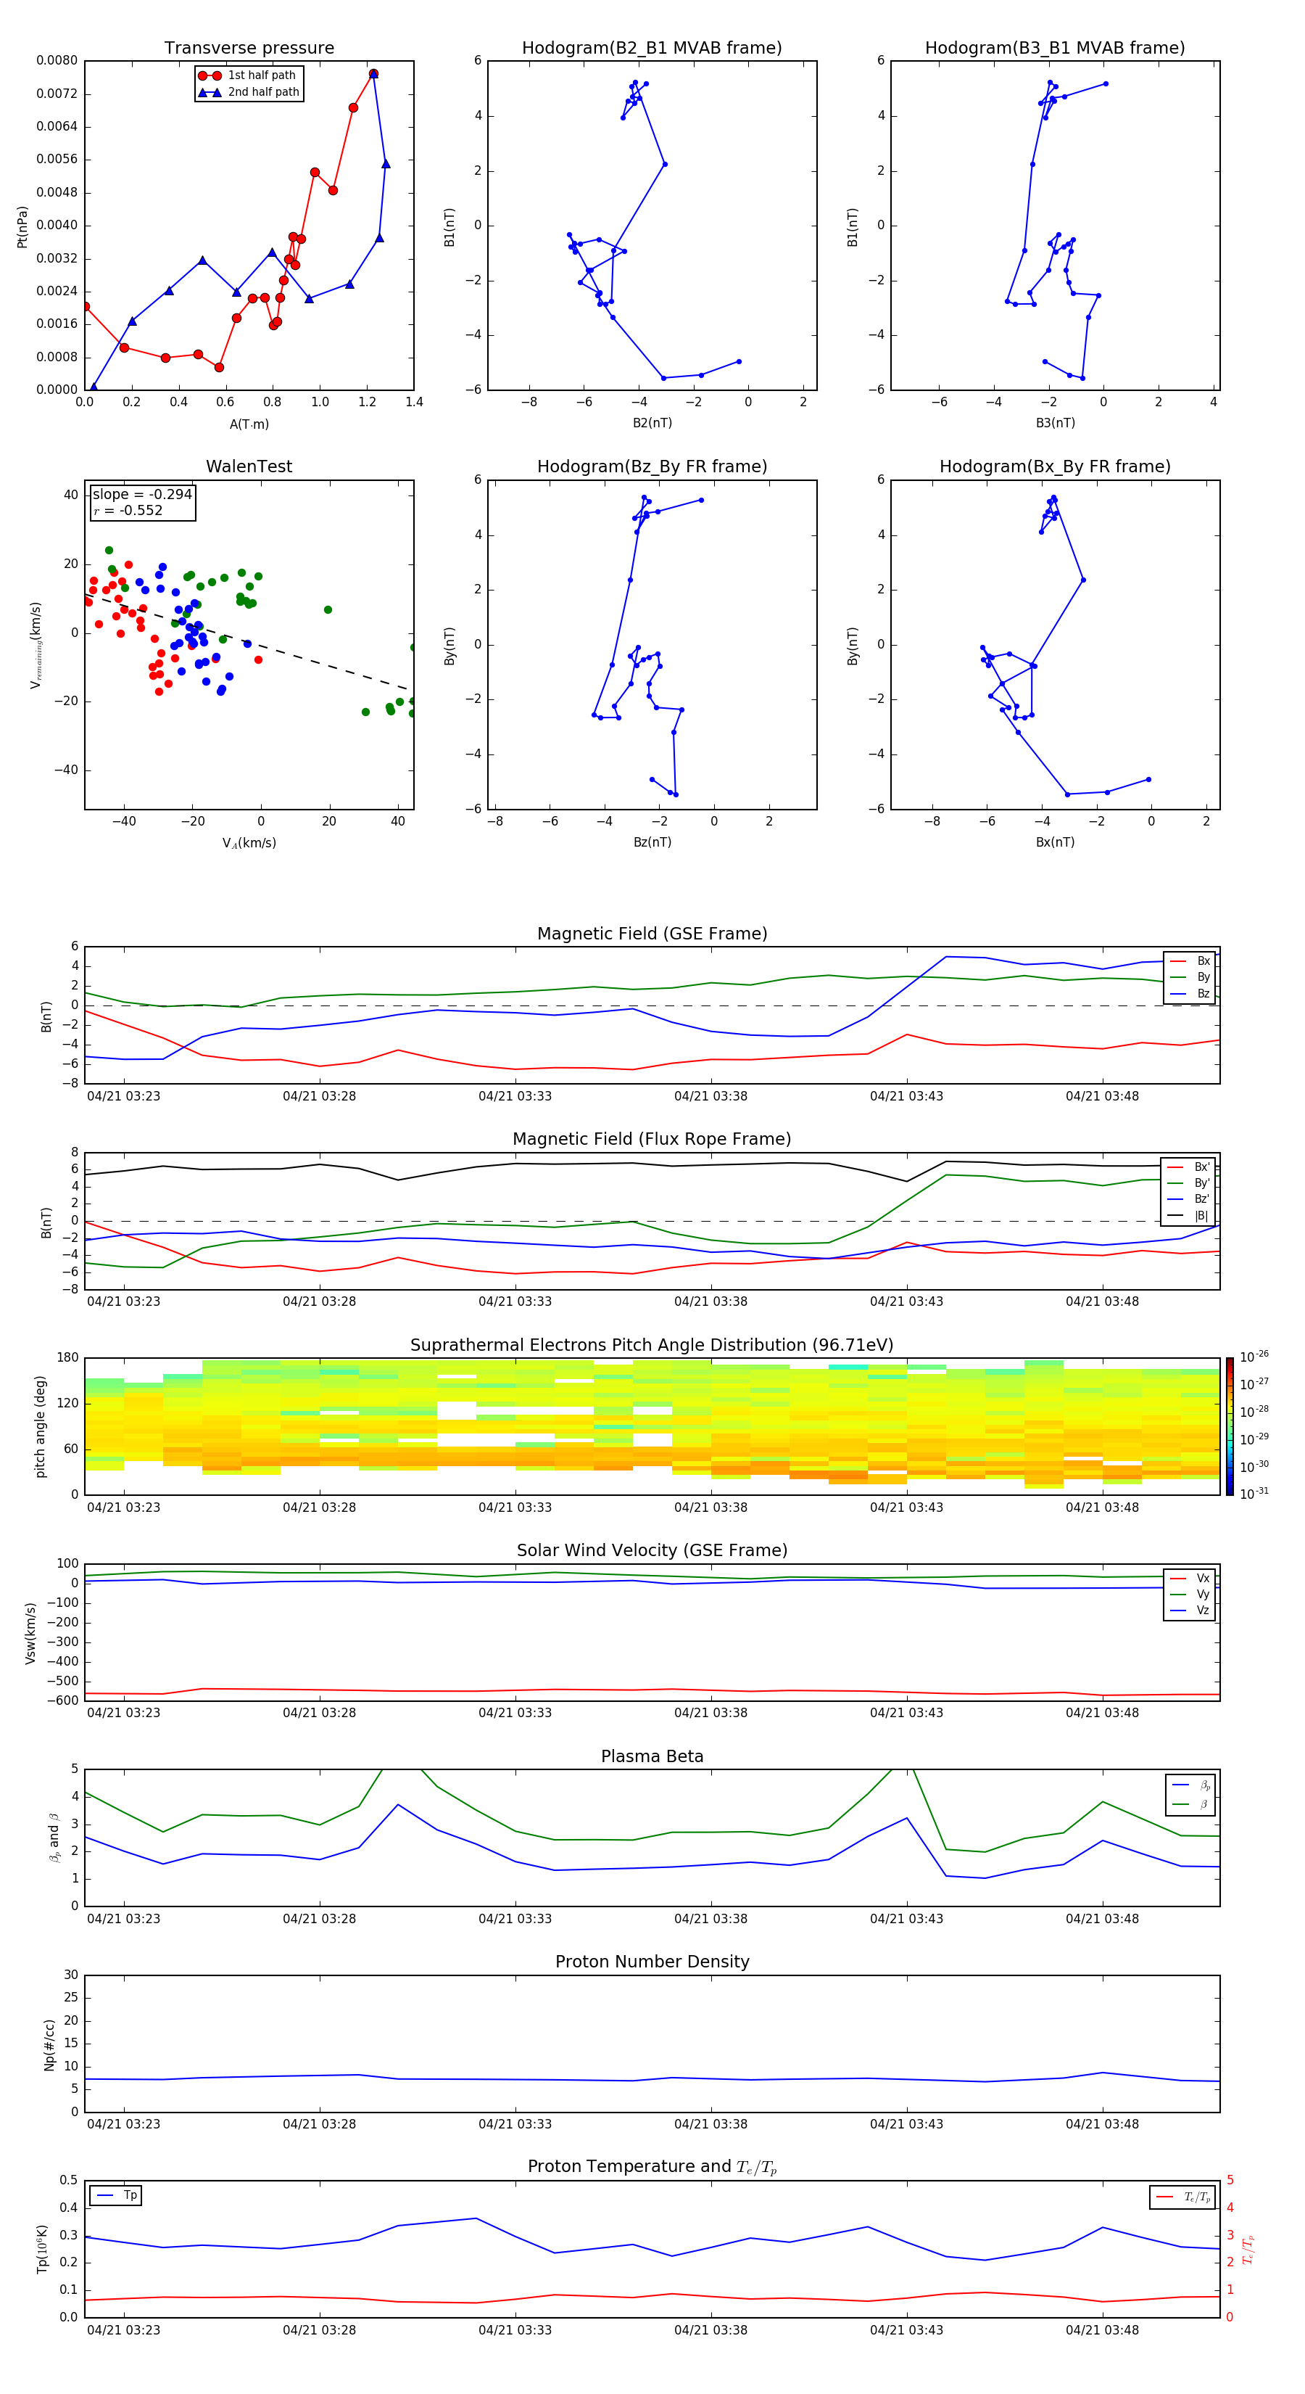Image resolution: width=1305 pixels, height=2394 pixels.
Task: Click the "βp and β" y-axis label
Action: [x=54, y=1838]
